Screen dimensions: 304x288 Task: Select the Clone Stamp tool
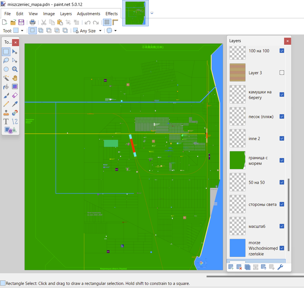pos(6,113)
